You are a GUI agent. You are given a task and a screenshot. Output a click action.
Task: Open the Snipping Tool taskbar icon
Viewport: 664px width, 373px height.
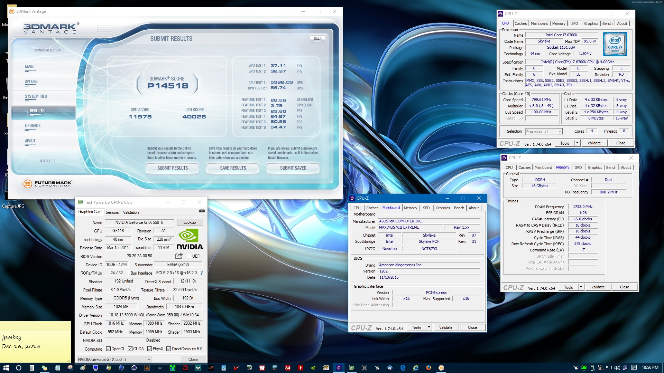pyautogui.click(x=70, y=368)
